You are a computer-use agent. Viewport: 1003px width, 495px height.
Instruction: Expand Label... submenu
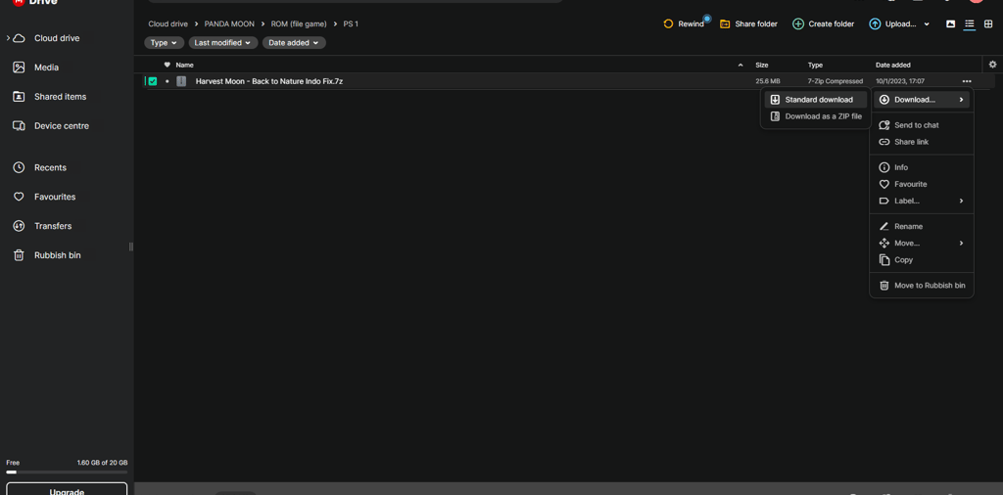click(921, 201)
